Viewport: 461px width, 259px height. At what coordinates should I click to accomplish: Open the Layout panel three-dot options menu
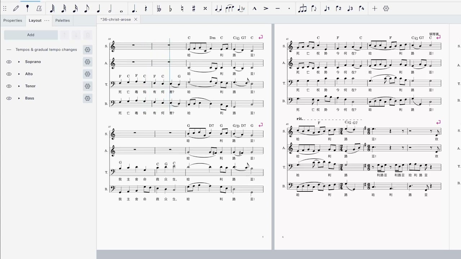coord(47,21)
